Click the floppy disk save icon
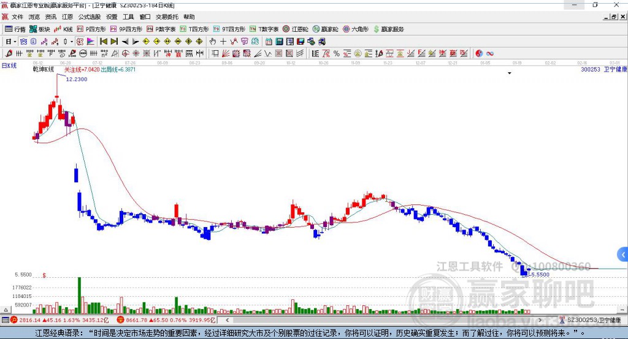This screenshot has width=628, height=339. (x=301, y=42)
